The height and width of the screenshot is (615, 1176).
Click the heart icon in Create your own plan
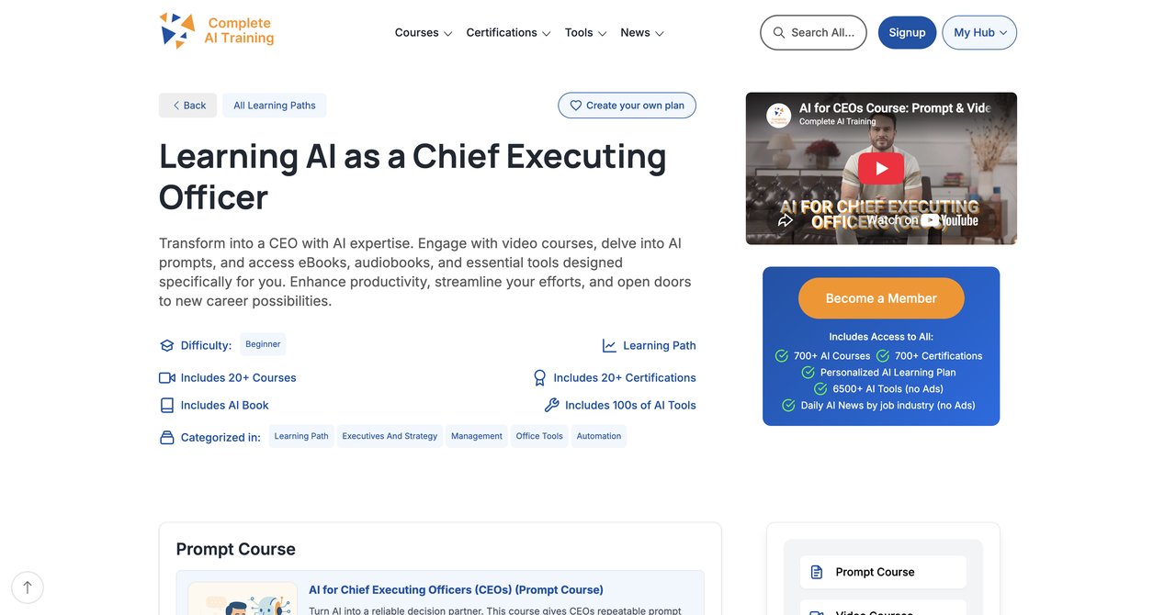[576, 106]
